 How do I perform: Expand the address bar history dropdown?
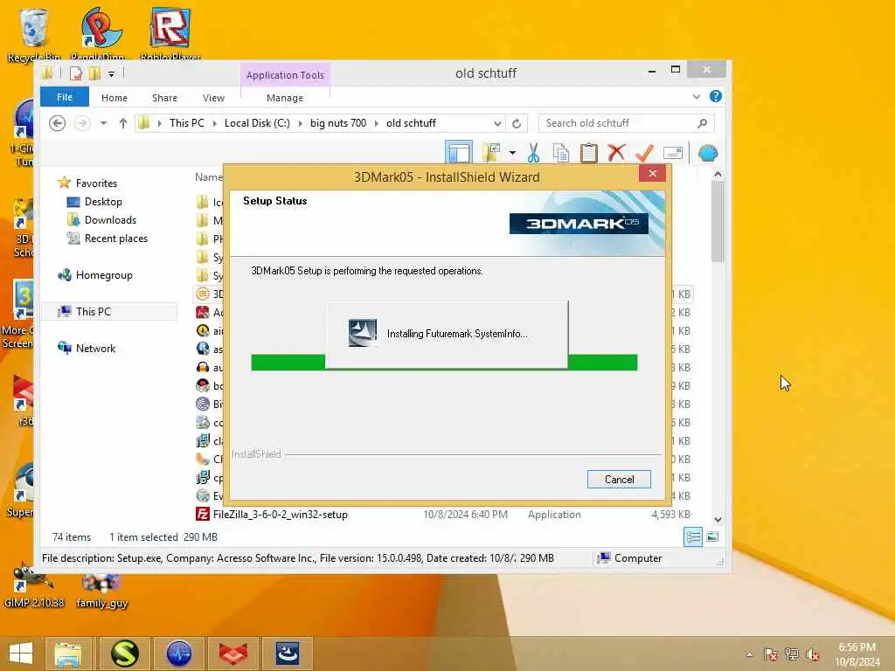[x=497, y=123]
